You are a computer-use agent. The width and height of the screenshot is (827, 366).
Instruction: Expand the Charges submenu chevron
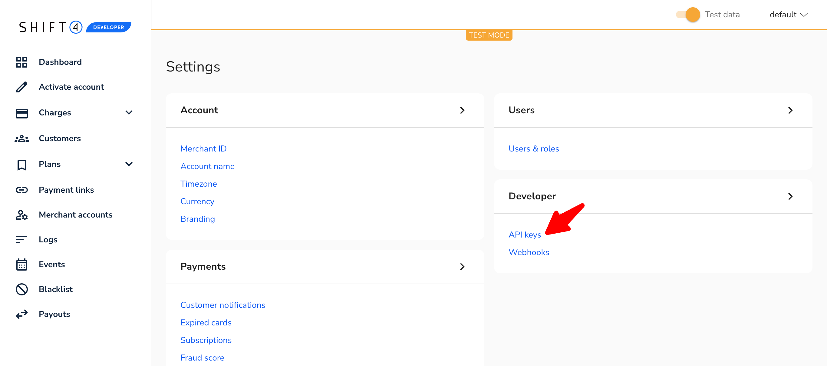coord(129,112)
